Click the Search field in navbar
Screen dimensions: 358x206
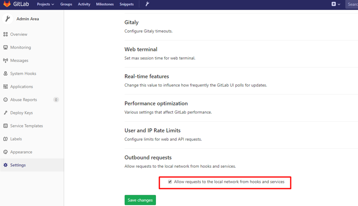pyautogui.click(x=351, y=4)
